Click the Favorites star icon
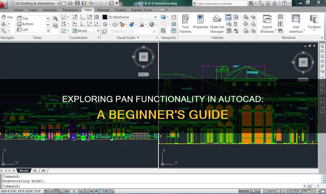326x194 pixels. (x=275, y=3)
